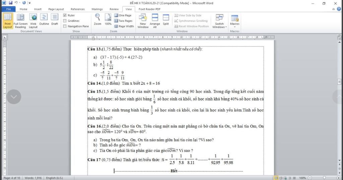The image size is (343, 180).
Task: Click the scrollbar down arrow
Action: [x=339, y=160]
